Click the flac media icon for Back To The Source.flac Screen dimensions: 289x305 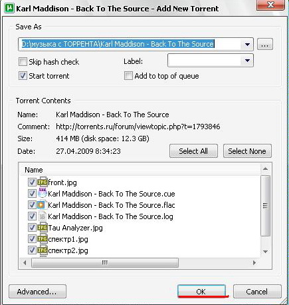click(x=42, y=204)
